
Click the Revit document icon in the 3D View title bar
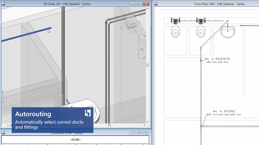[x=3, y=4]
